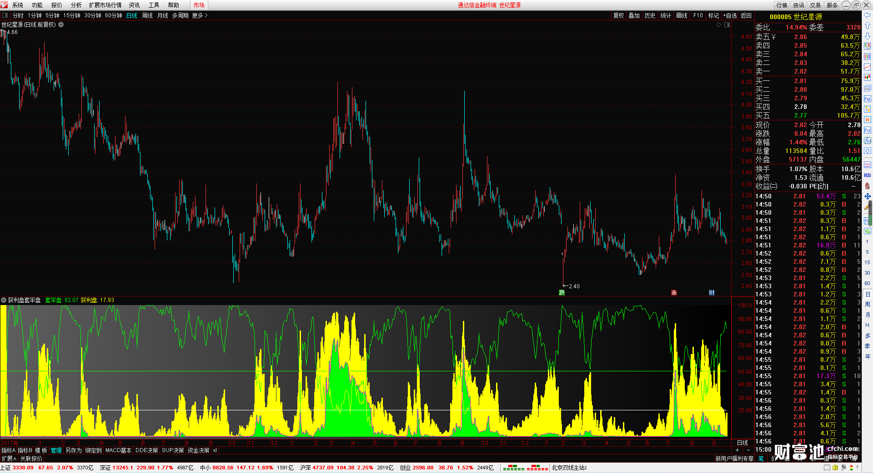Switch to the DDE决策 indicator tab

click(x=147, y=450)
